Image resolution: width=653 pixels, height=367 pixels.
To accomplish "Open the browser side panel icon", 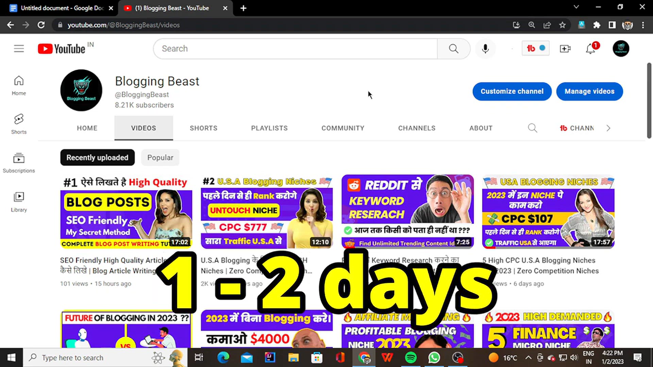I will (x=612, y=25).
